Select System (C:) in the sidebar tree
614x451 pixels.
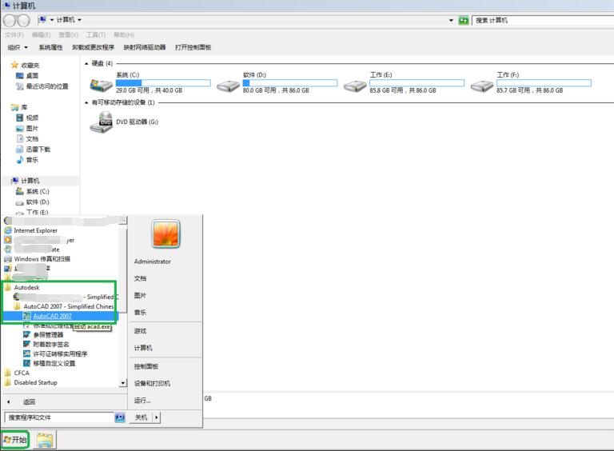click(33, 191)
